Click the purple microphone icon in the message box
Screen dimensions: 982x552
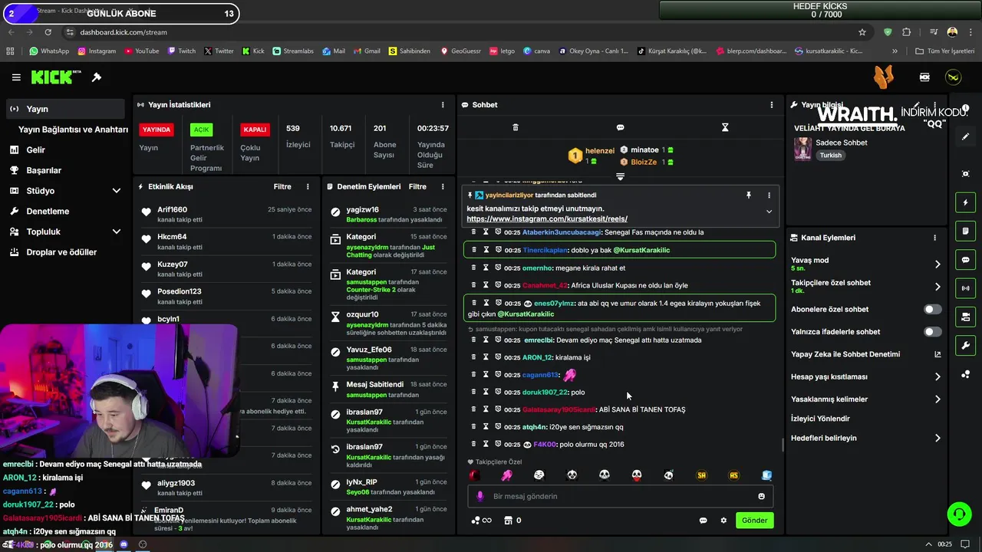(480, 496)
